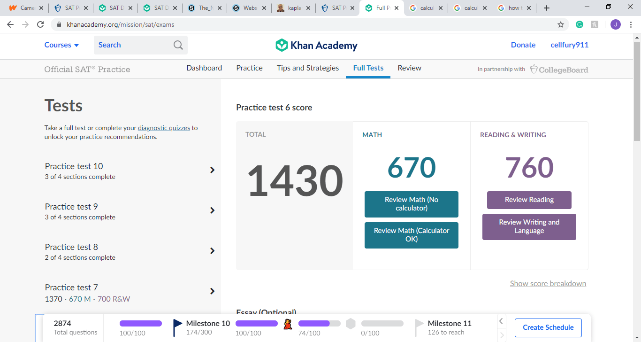Click Review Math (Calculator OK) button
This screenshot has height=342, width=641.
[x=412, y=235]
